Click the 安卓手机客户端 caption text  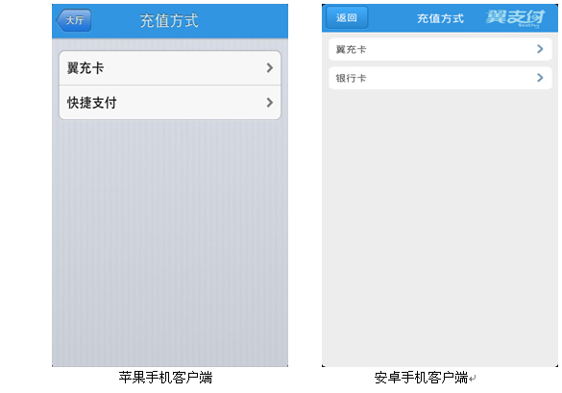421,378
